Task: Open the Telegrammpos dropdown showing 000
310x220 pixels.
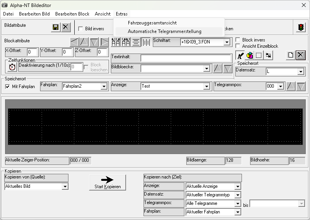Action: pyautogui.click(x=280, y=87)
